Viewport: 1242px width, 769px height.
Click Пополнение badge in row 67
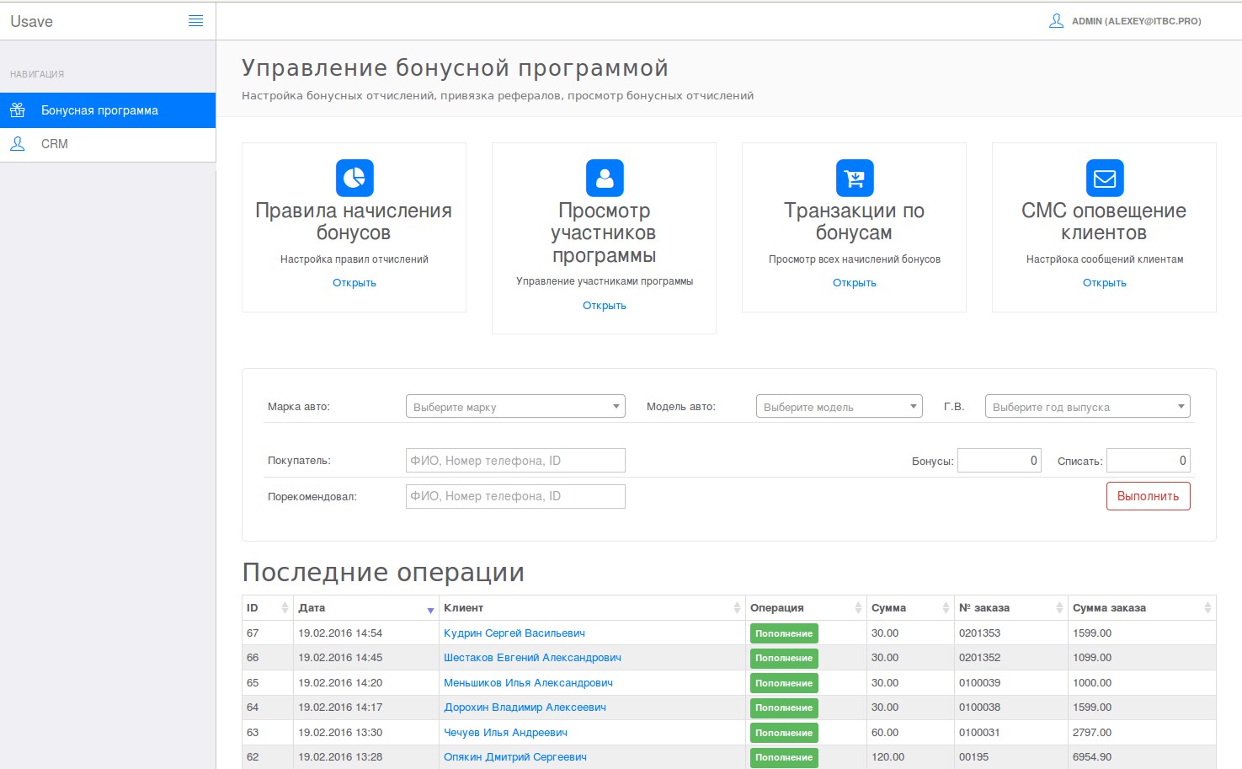tap(784, 633)
